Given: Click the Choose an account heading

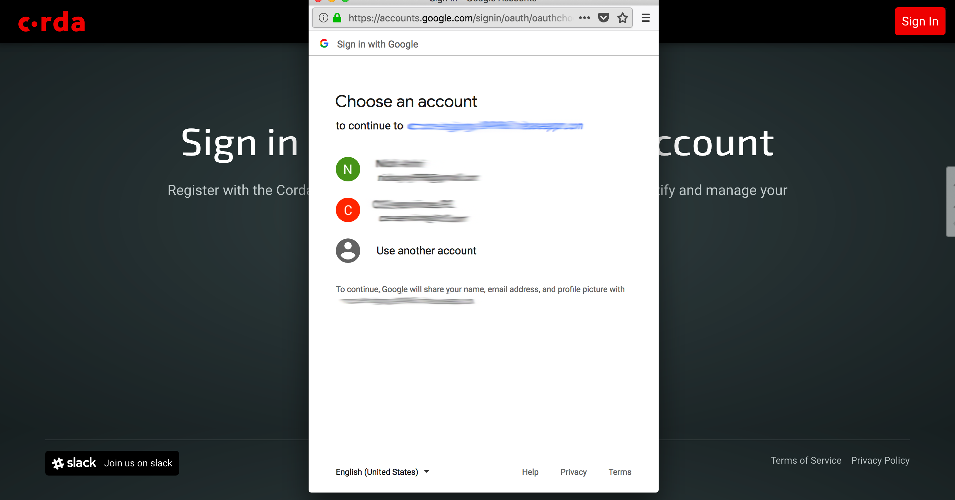Looking at the screenshot, I should 406,102.
